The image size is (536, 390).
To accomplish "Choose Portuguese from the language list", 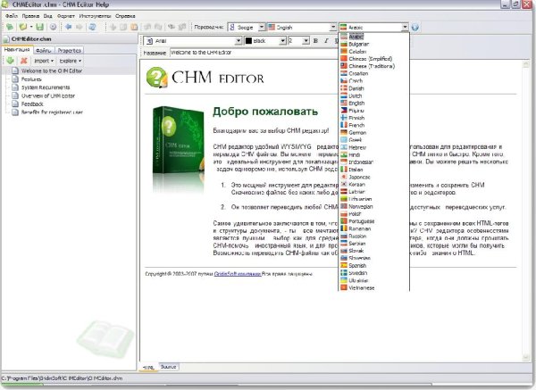I will pos(374,221).
